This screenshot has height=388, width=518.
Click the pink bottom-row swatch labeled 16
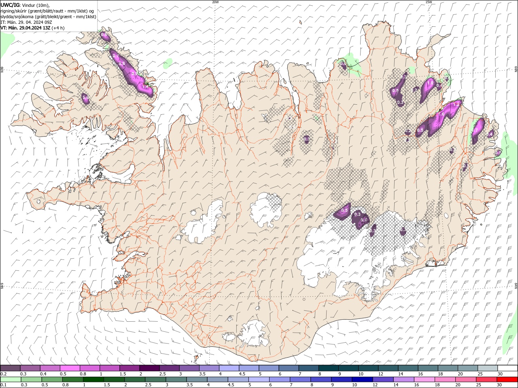(424, 380)
